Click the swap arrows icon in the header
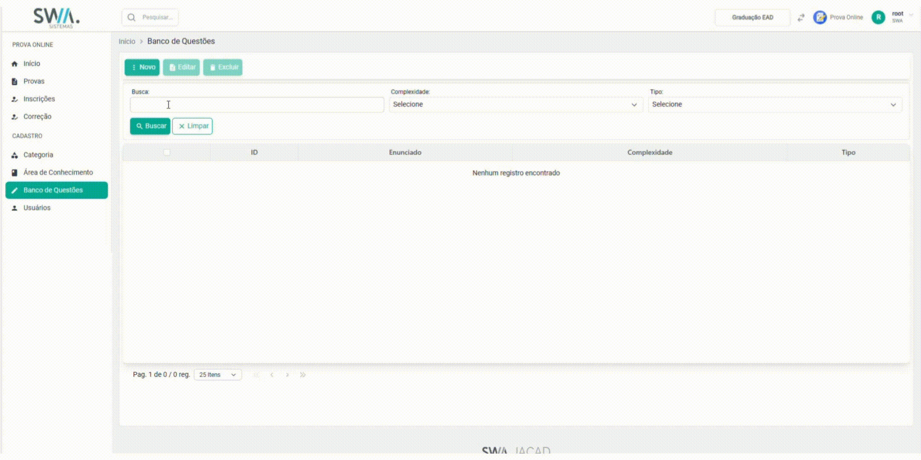 point(801,17)
